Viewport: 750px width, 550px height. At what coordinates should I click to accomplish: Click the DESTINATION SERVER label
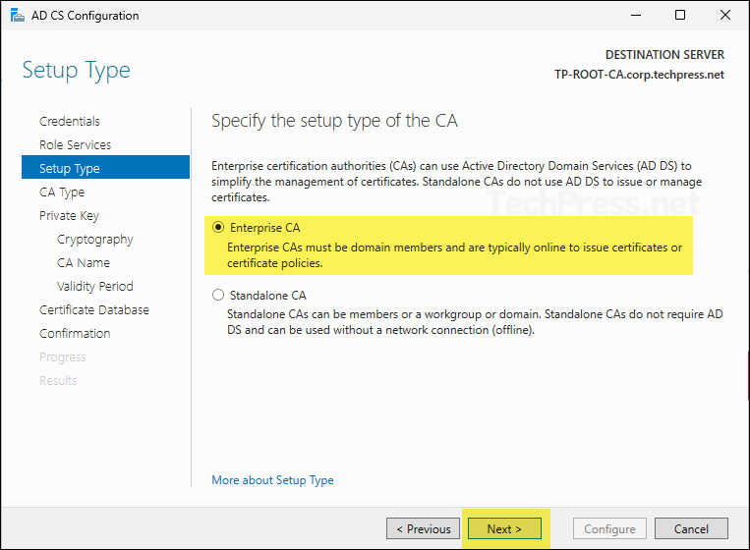coord(664,55)
